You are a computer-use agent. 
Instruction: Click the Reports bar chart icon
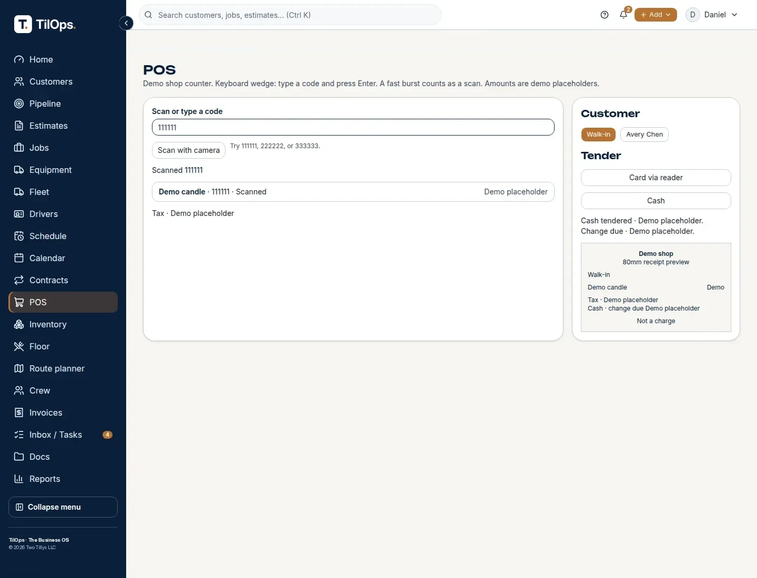[19, 479]
